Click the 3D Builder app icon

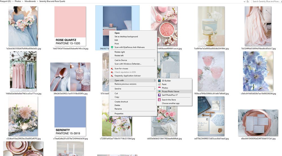click(x=159, y=81)
